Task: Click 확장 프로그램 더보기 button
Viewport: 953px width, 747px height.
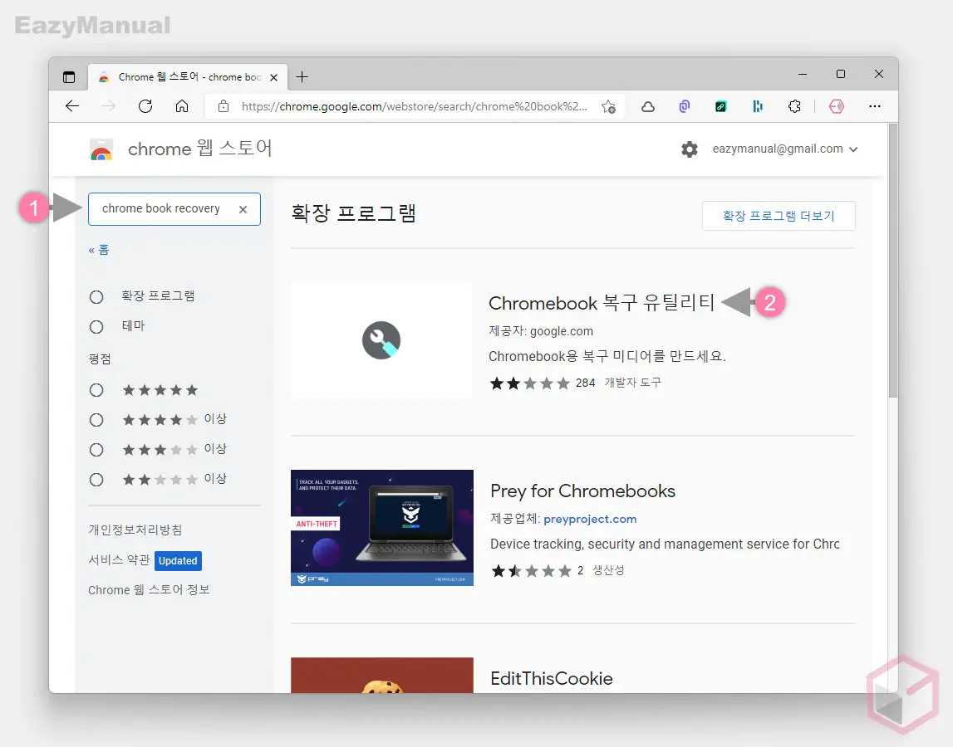Action: (779, 216)
